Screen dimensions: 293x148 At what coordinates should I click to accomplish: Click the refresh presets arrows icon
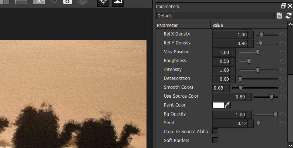point(289,16)
